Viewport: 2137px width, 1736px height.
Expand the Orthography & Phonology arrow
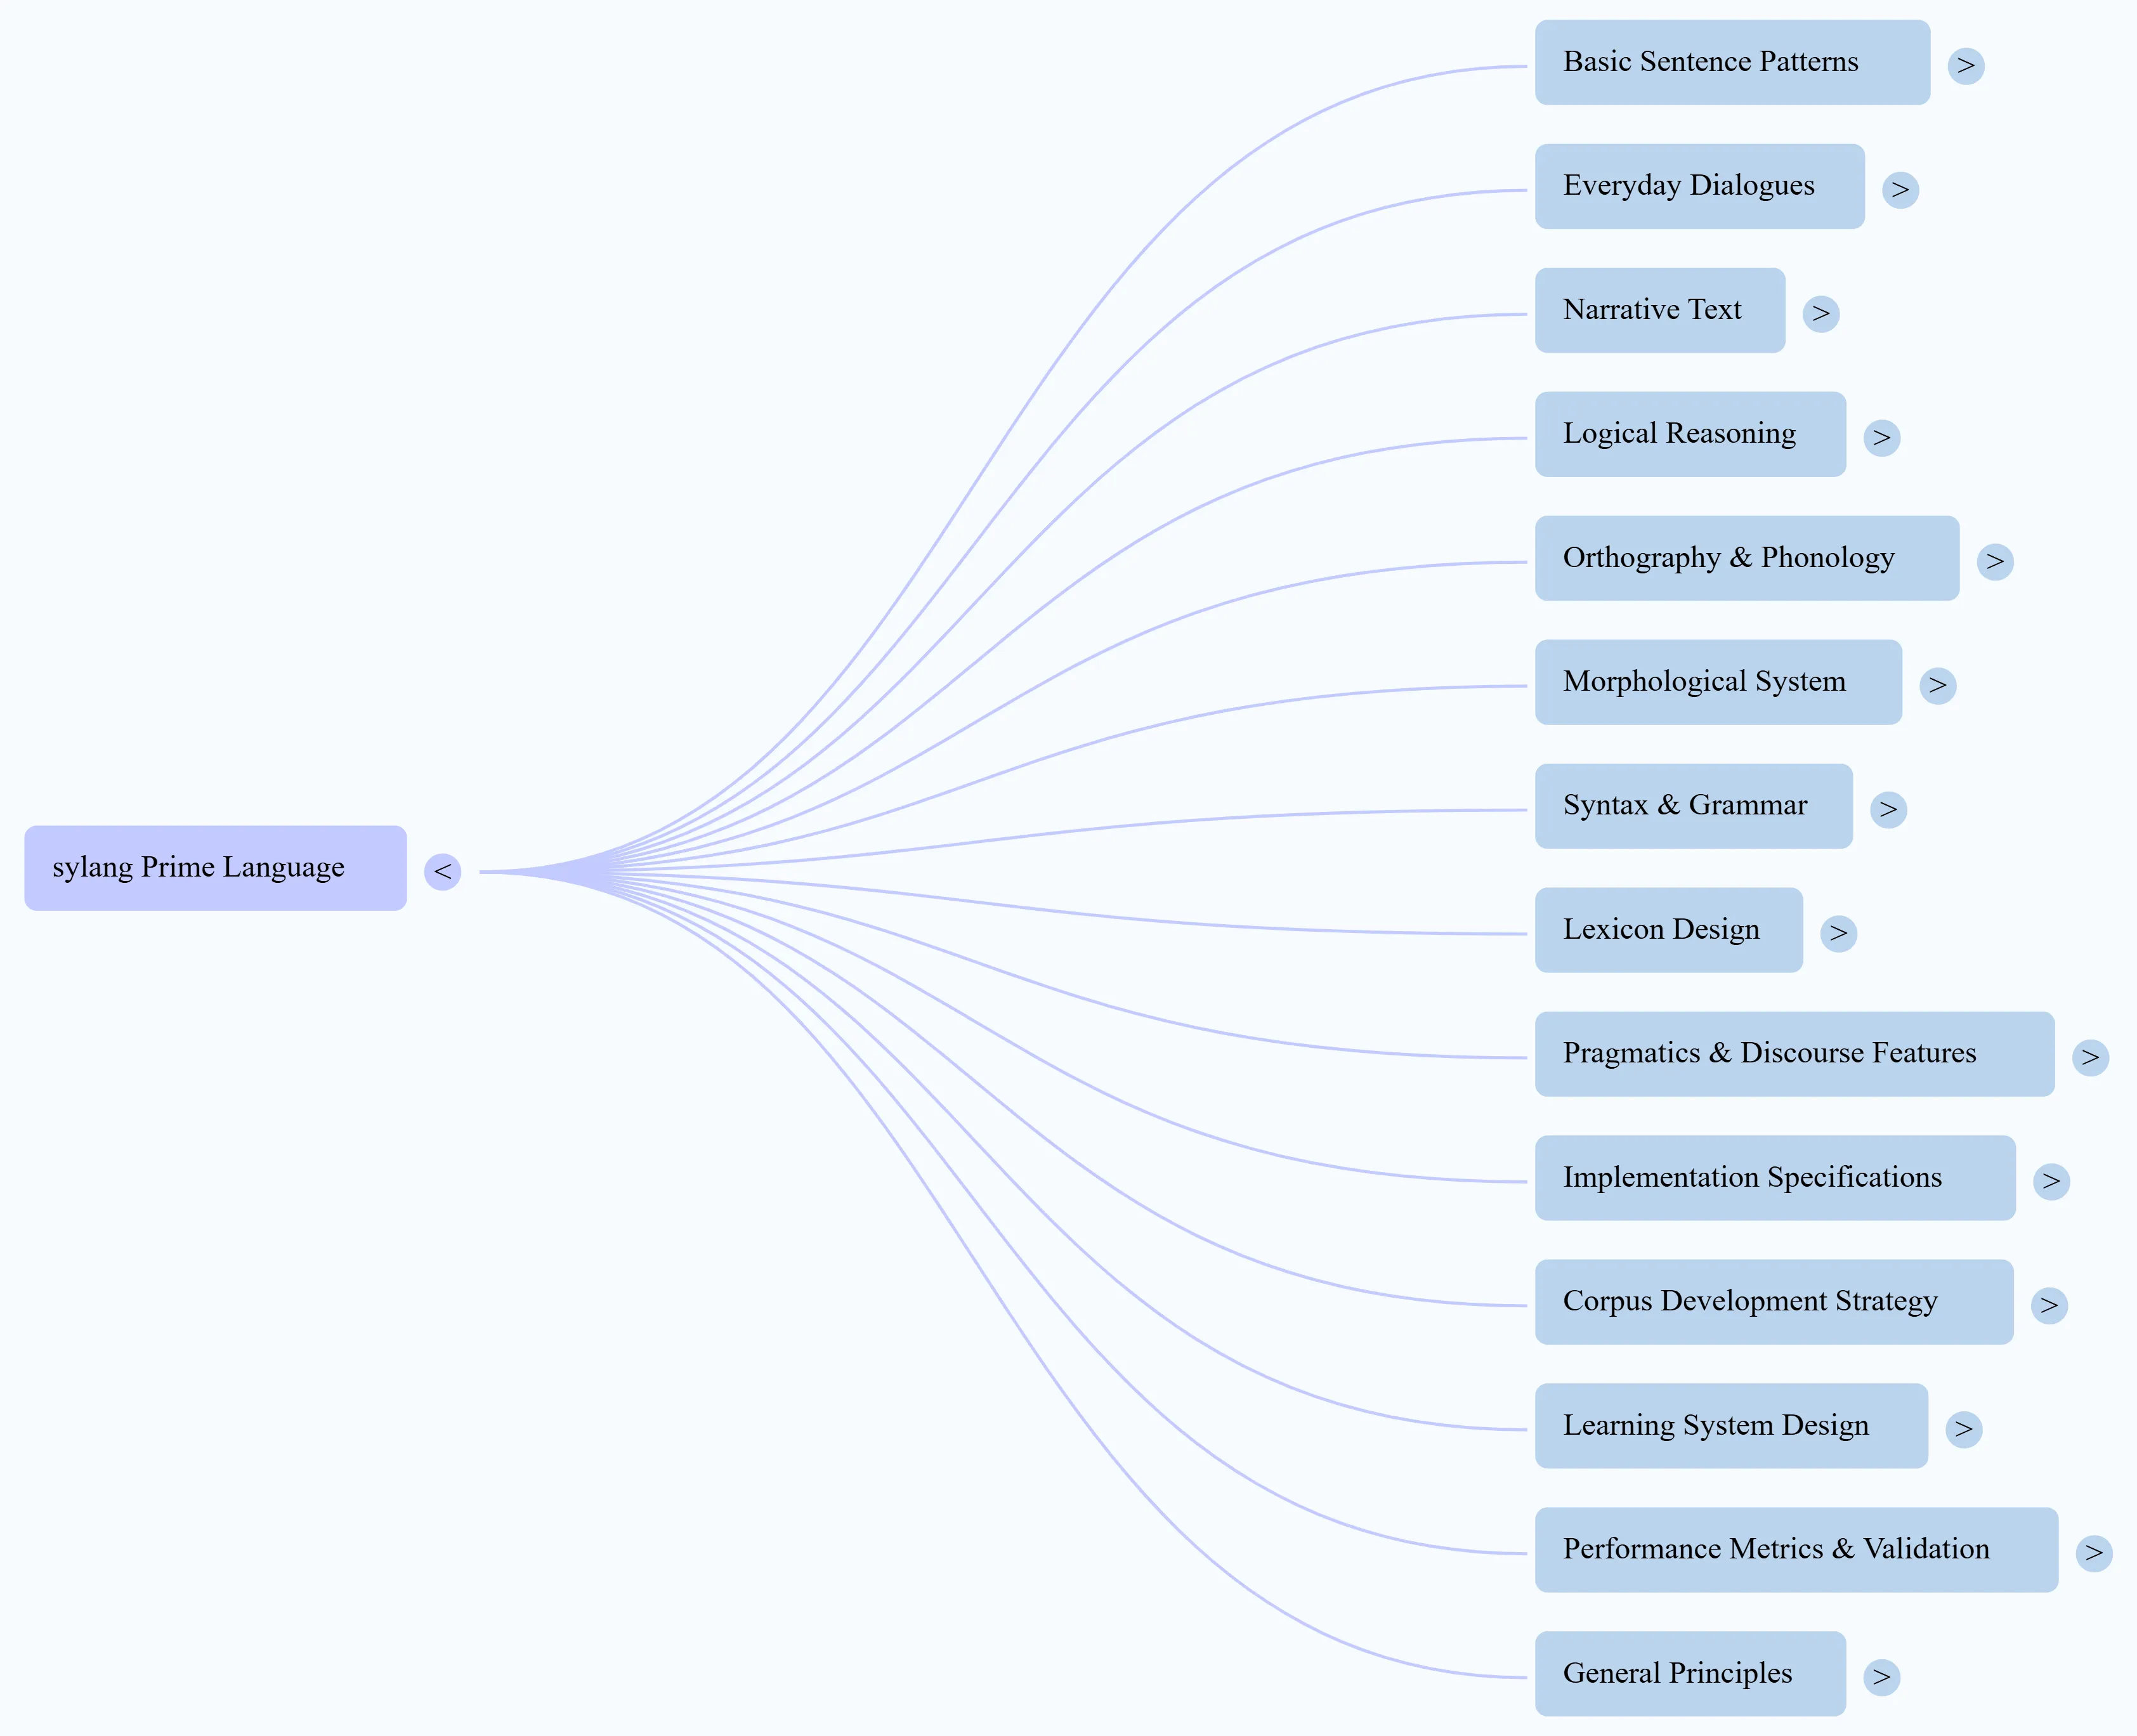(x=1994, y=562)
